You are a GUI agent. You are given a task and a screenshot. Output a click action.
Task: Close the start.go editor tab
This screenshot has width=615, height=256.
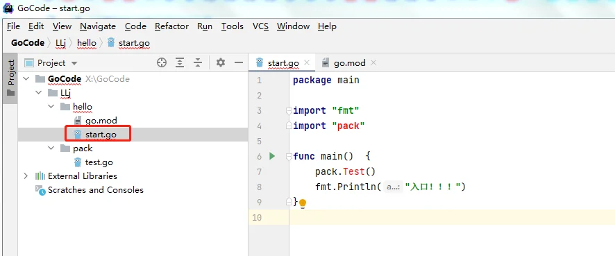[307, 62]
